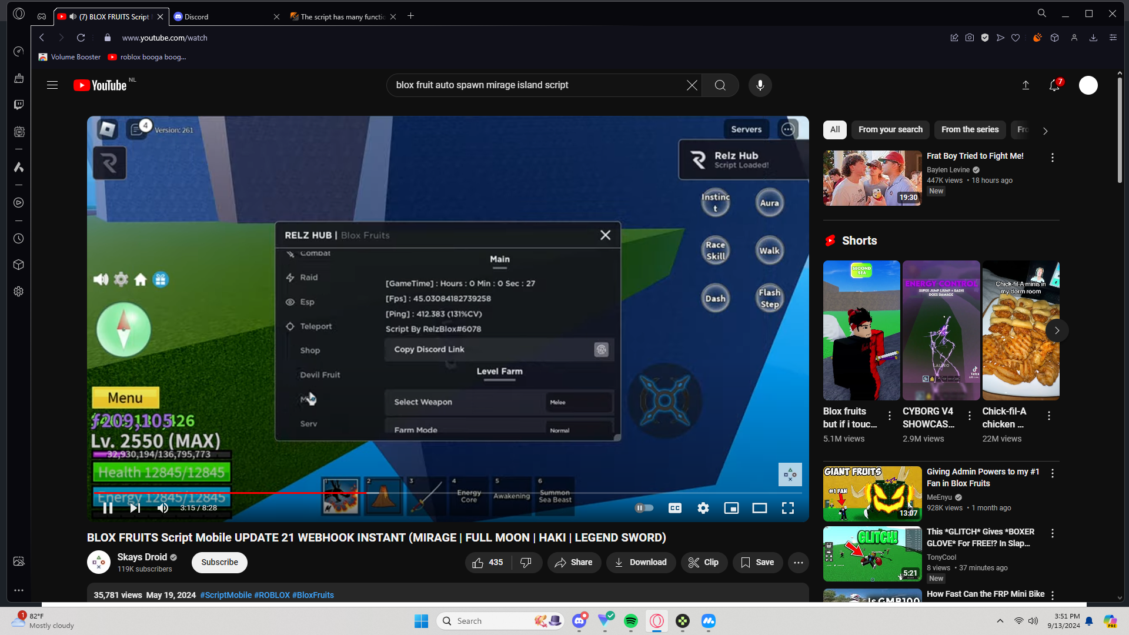
Task: Go to the YouTube home logo
Action: tap(100, 85)
